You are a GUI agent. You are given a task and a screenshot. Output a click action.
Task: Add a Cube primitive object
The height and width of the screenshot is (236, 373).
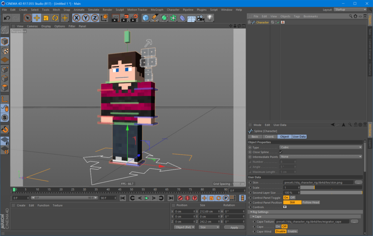pos(145,18)
